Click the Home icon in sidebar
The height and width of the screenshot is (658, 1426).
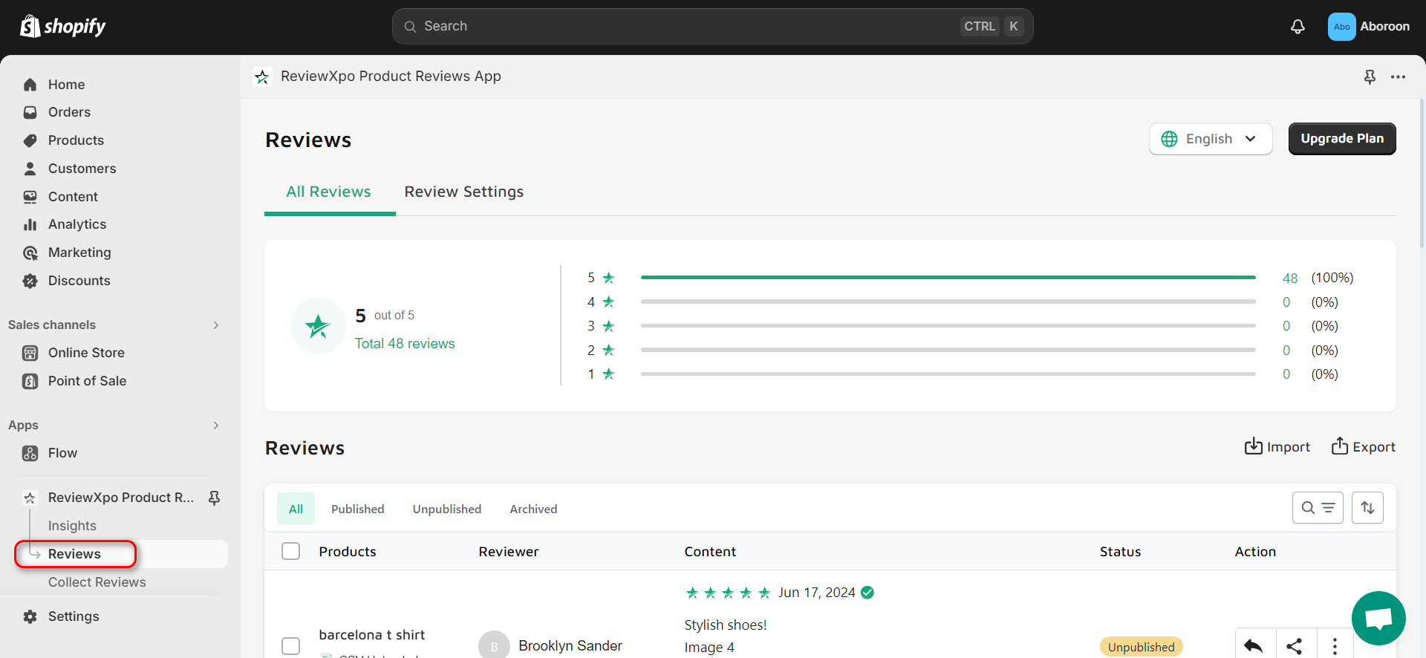(30, 85)
